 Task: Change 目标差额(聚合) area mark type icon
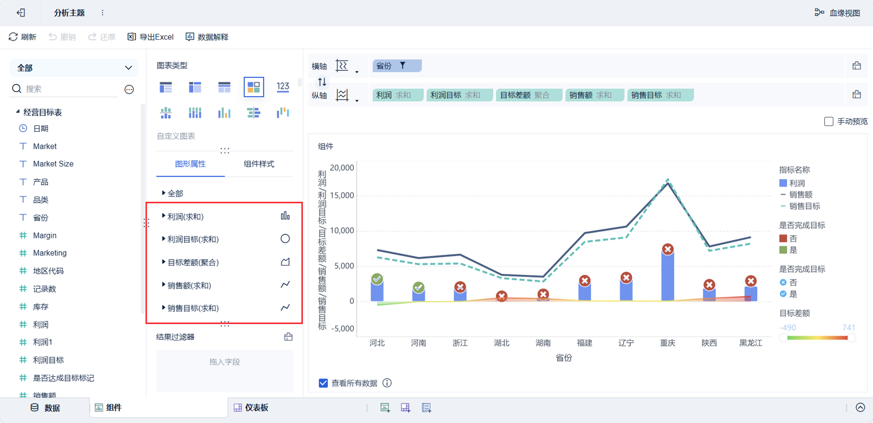pos(285,262)
